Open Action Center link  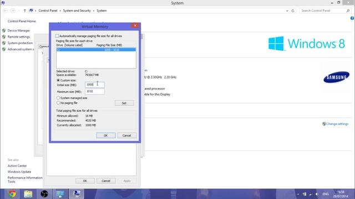17,166
